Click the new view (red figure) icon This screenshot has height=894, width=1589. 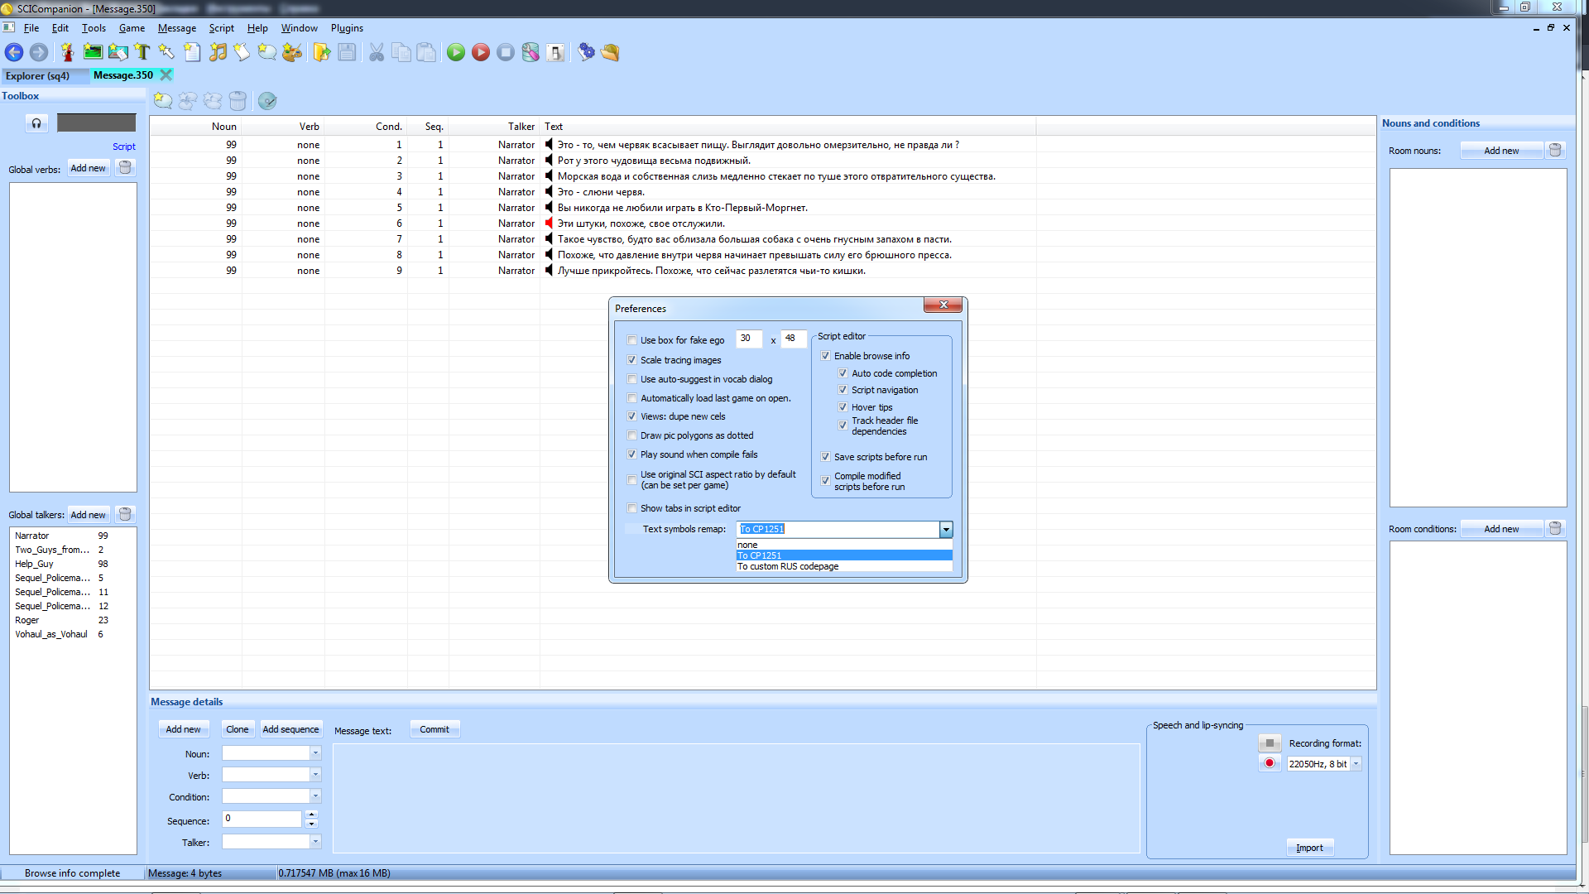(68, 53)
